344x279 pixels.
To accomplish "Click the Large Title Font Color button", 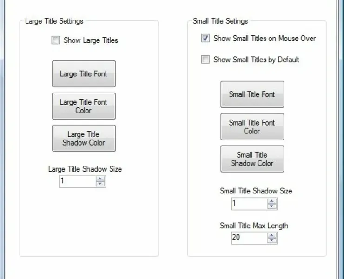I will [x=84, y=106].
